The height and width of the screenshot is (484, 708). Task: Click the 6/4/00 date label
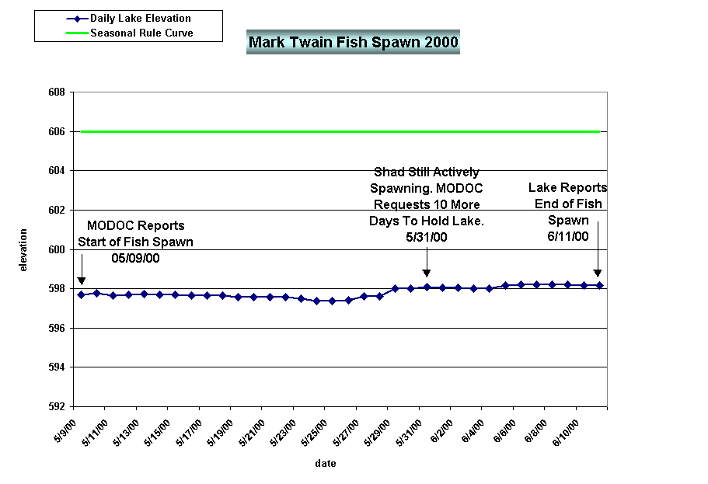click(473, 431)
